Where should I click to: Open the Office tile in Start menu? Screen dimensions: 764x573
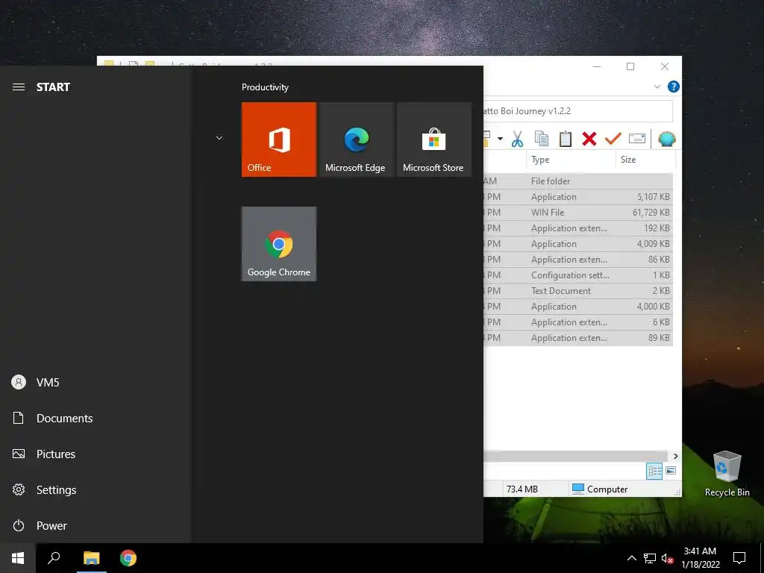[x=279, y=140]
